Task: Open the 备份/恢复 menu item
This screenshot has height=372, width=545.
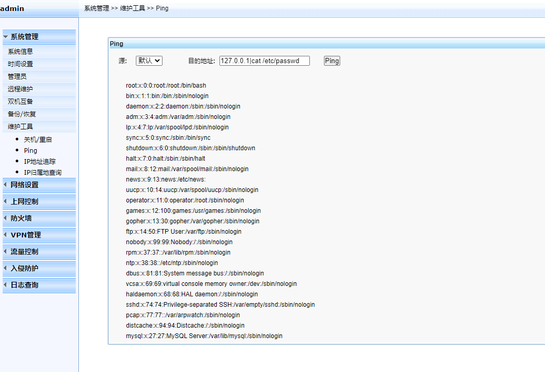Action: (x=39, y=114)
